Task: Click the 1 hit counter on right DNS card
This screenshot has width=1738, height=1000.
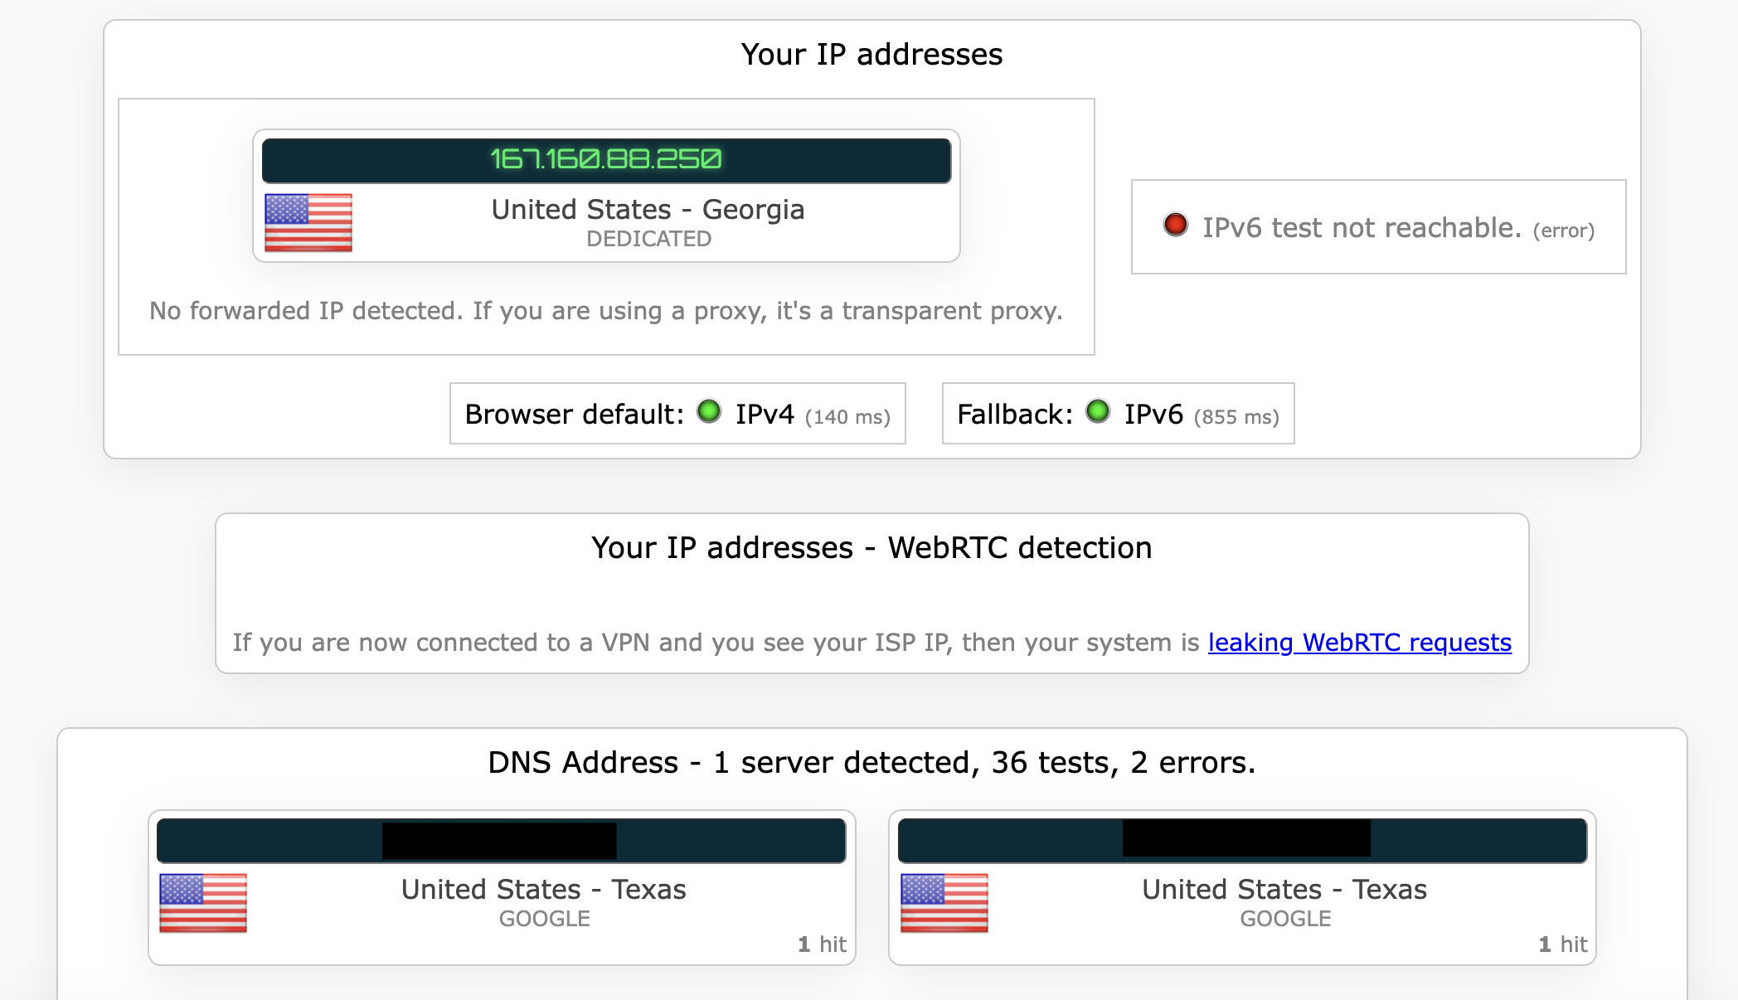Action: coord(1562,944)
